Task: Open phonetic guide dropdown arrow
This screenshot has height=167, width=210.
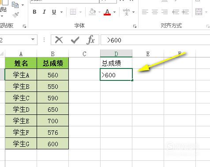Action: pos(134,12)
